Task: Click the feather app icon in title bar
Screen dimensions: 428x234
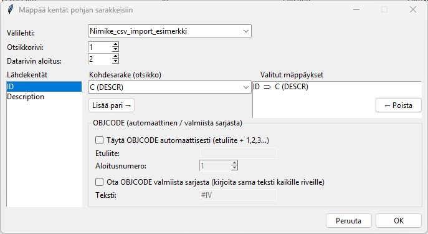Action: tap(11, 9)
